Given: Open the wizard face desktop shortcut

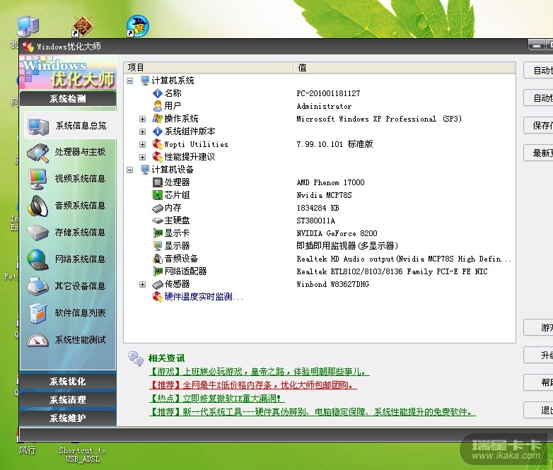Looking at the screenshot, I should 137,25.
